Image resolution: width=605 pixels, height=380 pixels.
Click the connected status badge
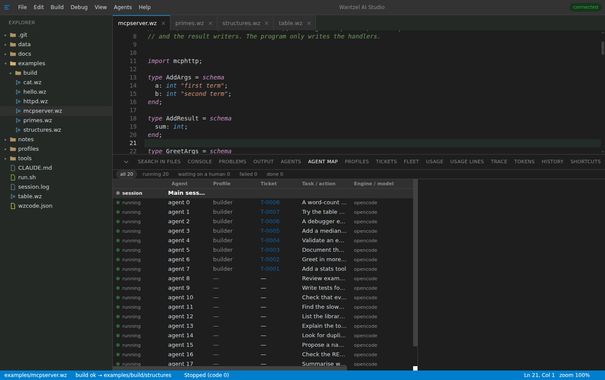tap(586, 7)
